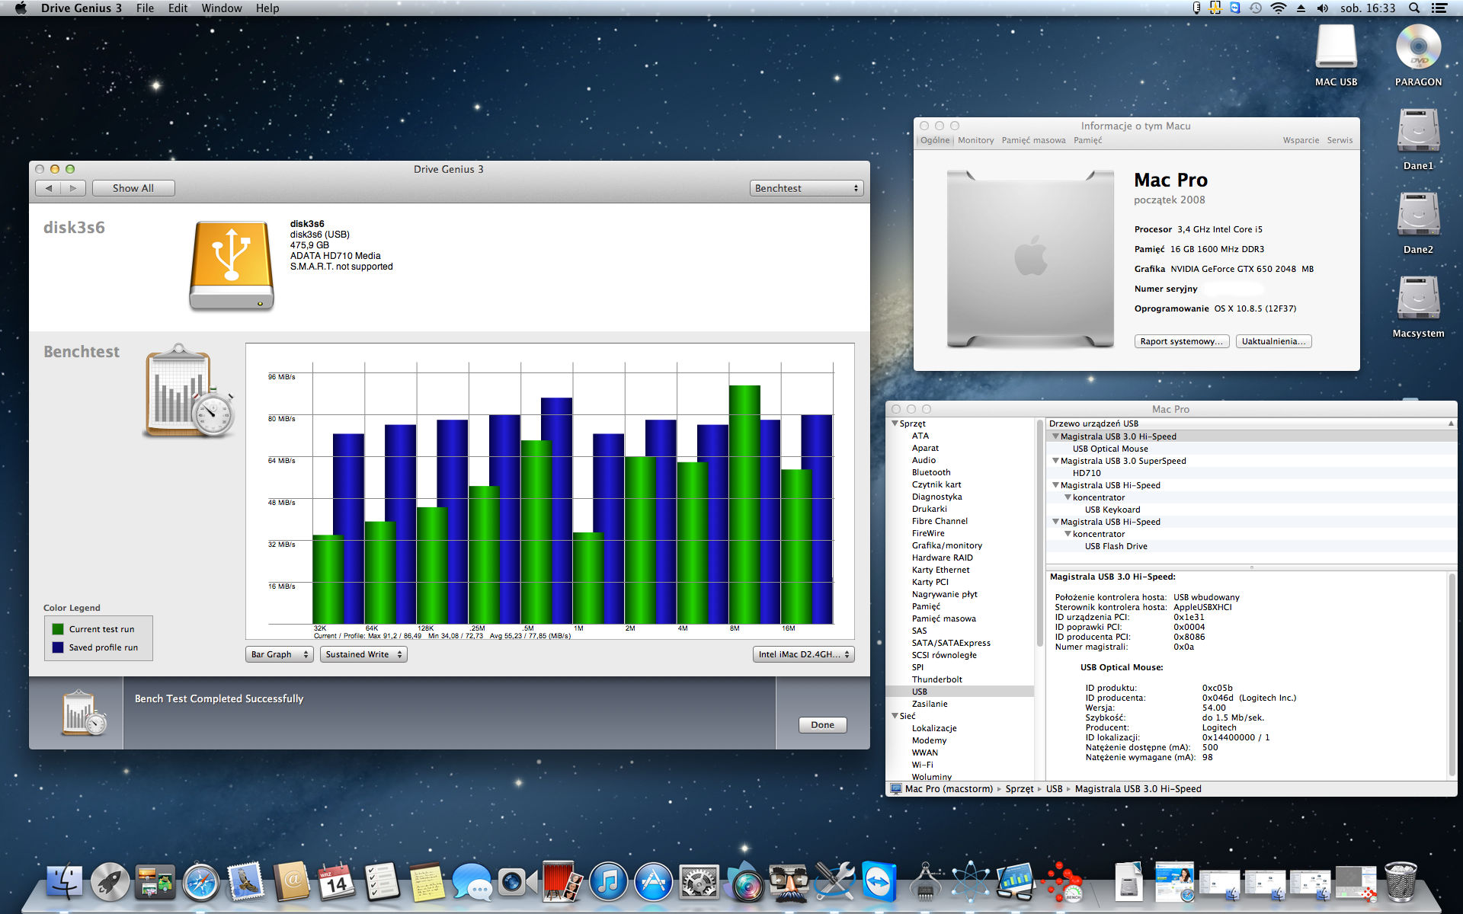Viewport: 1463px width, 914px height.
Task: Click the orange USB drive icon for disk3s6
Action: point(232,265)
